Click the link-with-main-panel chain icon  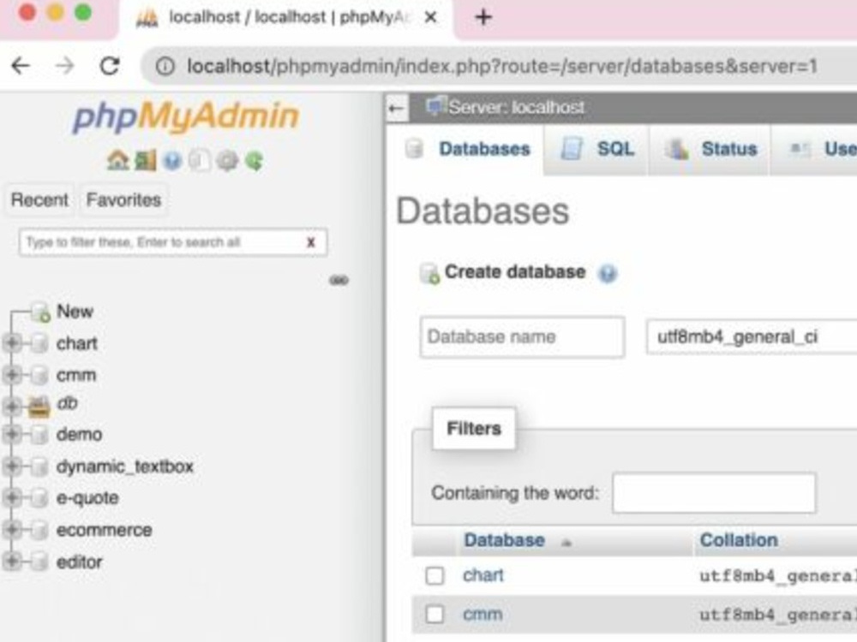(339, 280)
